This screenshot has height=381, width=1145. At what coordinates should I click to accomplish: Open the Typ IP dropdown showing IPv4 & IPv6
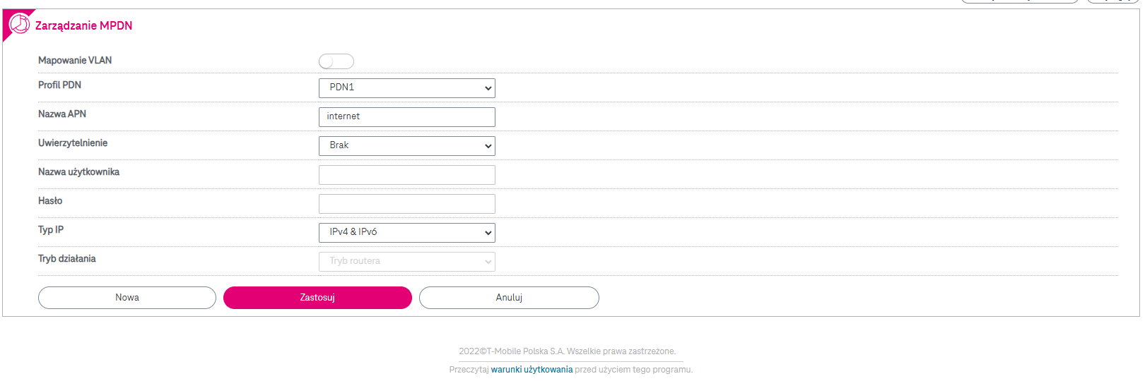coord(407,233)
